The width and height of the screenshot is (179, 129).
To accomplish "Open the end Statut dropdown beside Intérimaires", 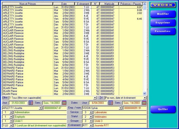I will [91, 117].
